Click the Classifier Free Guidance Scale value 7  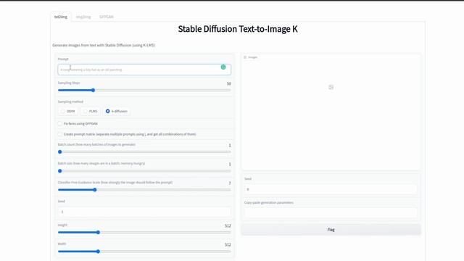[x=230, y=183]
